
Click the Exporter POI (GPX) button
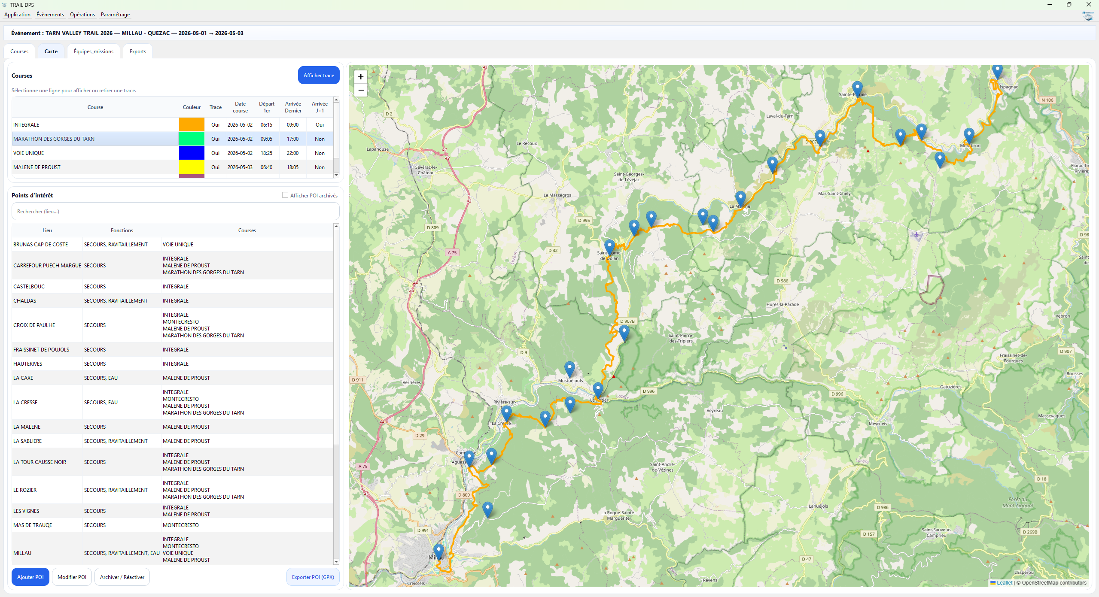point(313,577)
